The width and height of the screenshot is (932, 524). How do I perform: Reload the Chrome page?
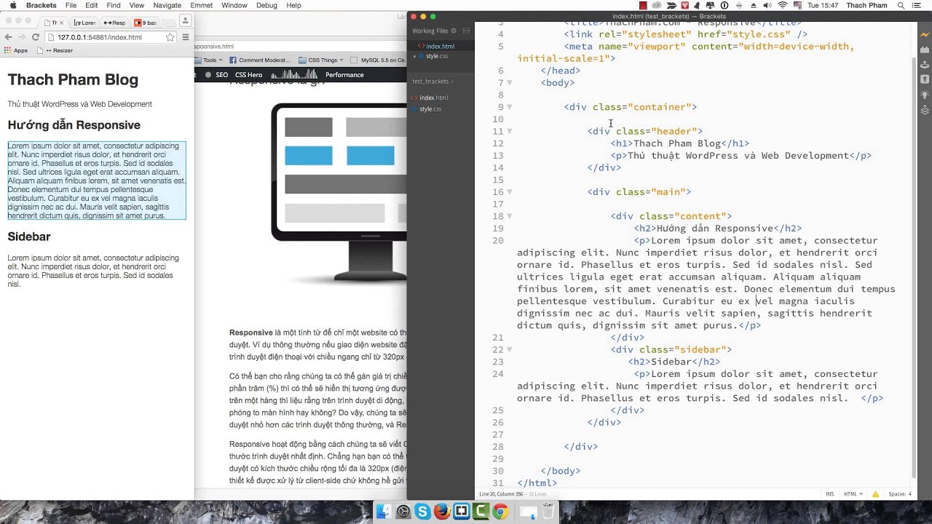click(x=35, y=37)
